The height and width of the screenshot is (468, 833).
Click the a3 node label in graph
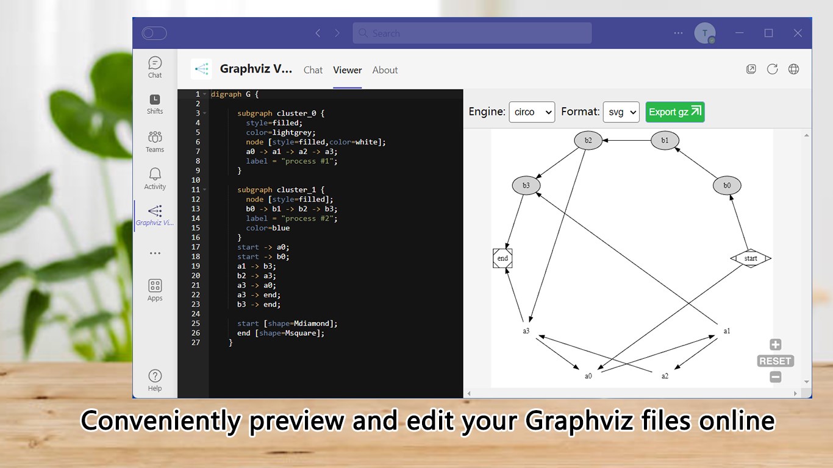click(x=526, y=331)
